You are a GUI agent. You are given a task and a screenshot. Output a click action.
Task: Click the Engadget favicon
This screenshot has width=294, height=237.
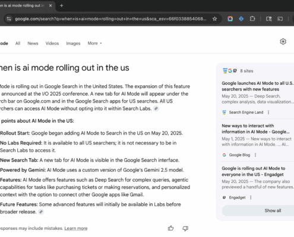[x=225, y=197]
